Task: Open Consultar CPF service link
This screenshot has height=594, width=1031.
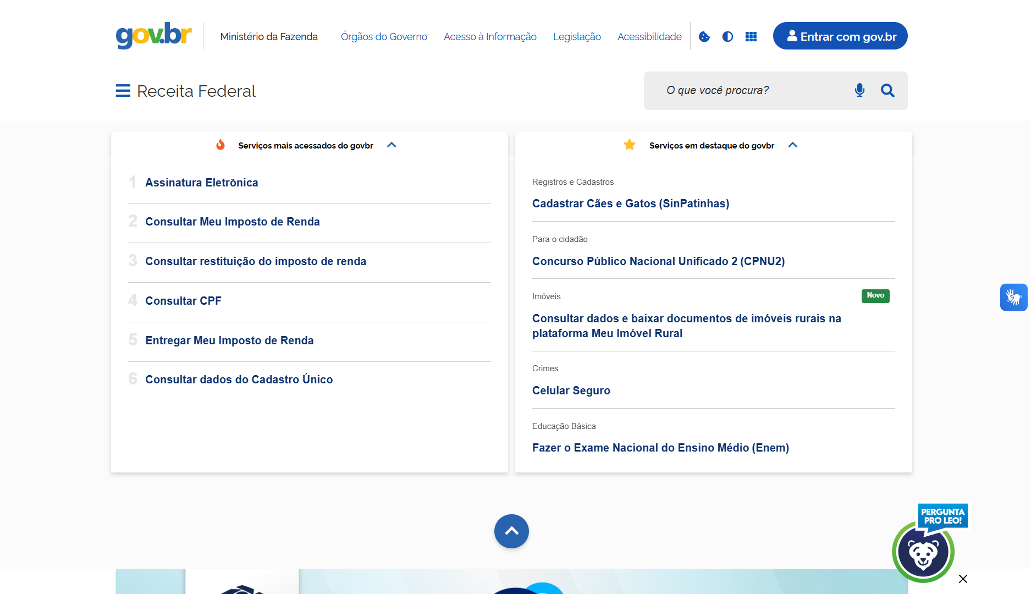Action: (183, 301)
